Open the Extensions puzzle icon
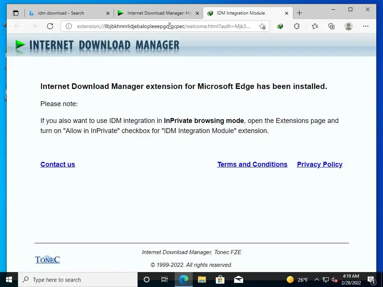This screenshot has width=383, height=287. (297, 26)
